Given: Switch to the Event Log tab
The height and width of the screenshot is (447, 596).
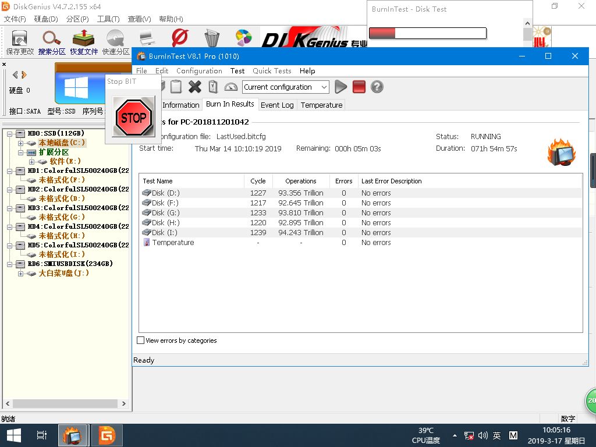Looking at the screenshot, I should (276, 105).
